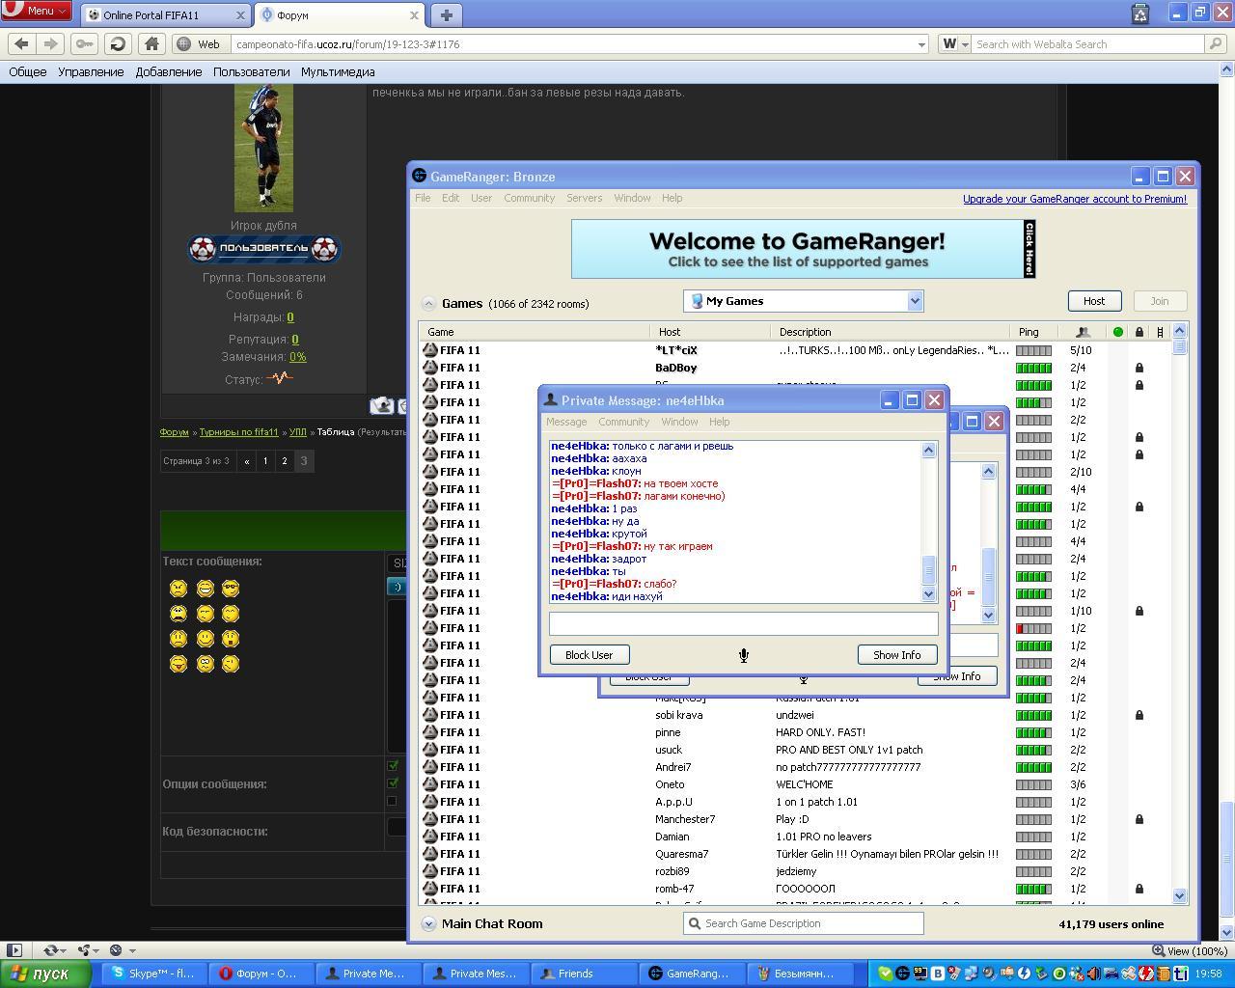Click the microphone icon in ne4eHbka chat
Screen dimensions: 1235x988
point(744,655)
